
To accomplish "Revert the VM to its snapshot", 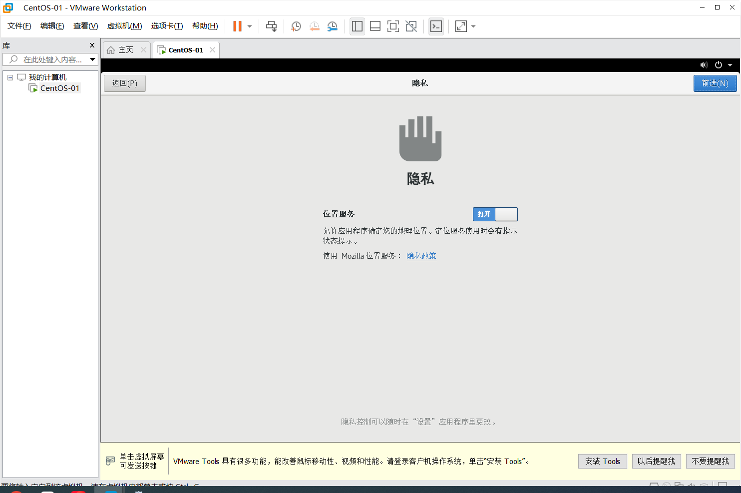I will (x=314, y=26).
